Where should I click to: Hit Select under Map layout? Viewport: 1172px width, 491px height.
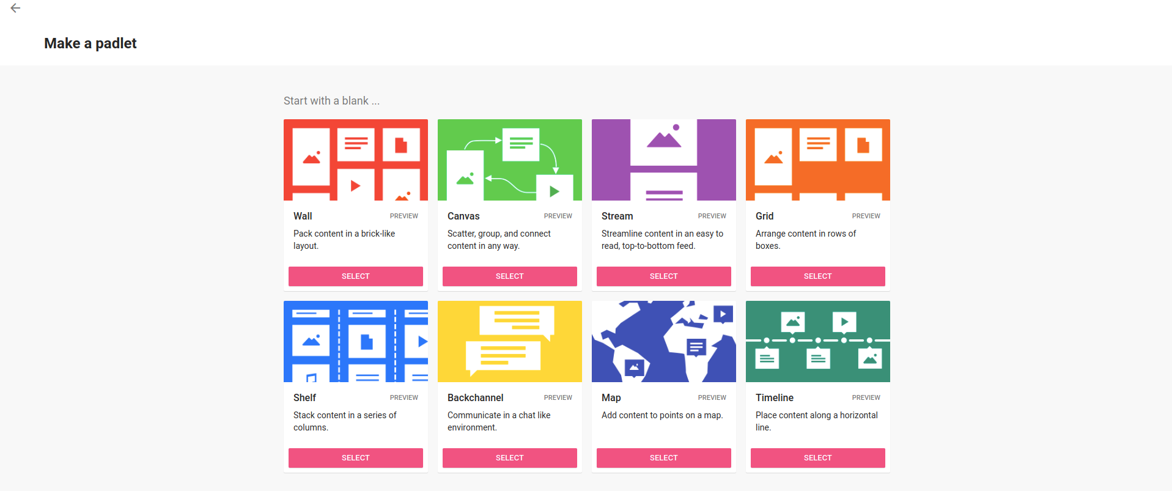click(663, 458)
